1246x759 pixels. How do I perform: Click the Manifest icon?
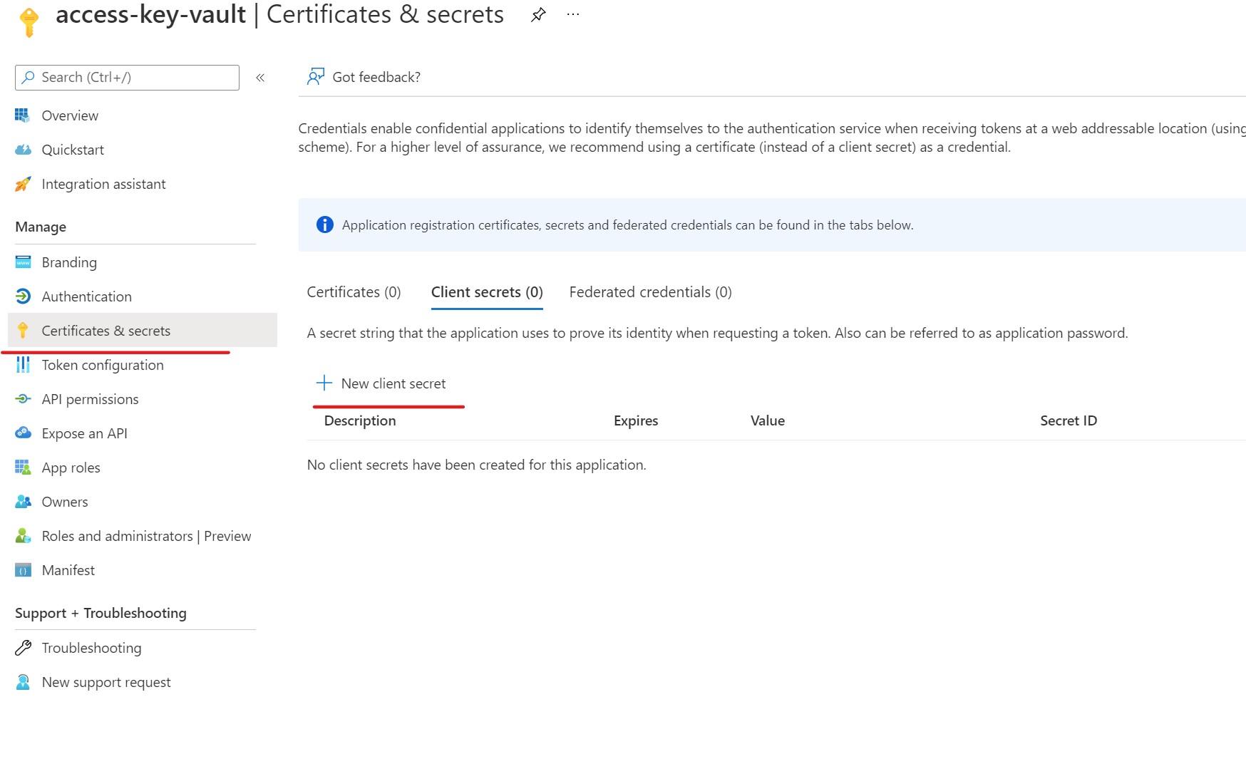(x=23, y=570)
